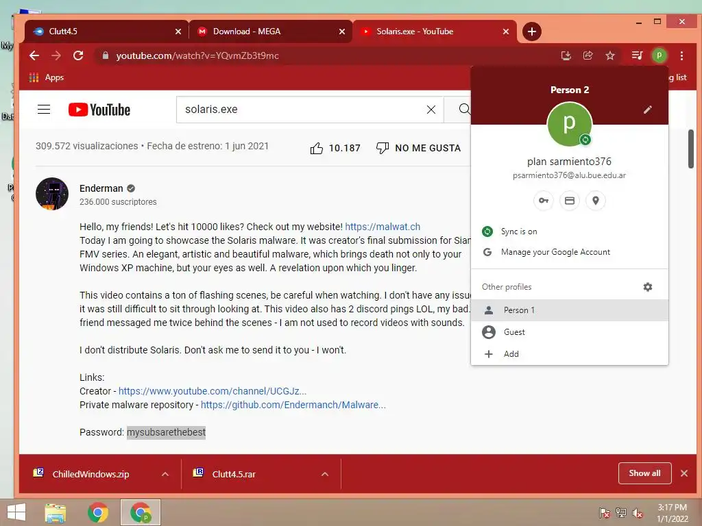
Task: Open the malwat.ch website link
Action: click(383, 227)
